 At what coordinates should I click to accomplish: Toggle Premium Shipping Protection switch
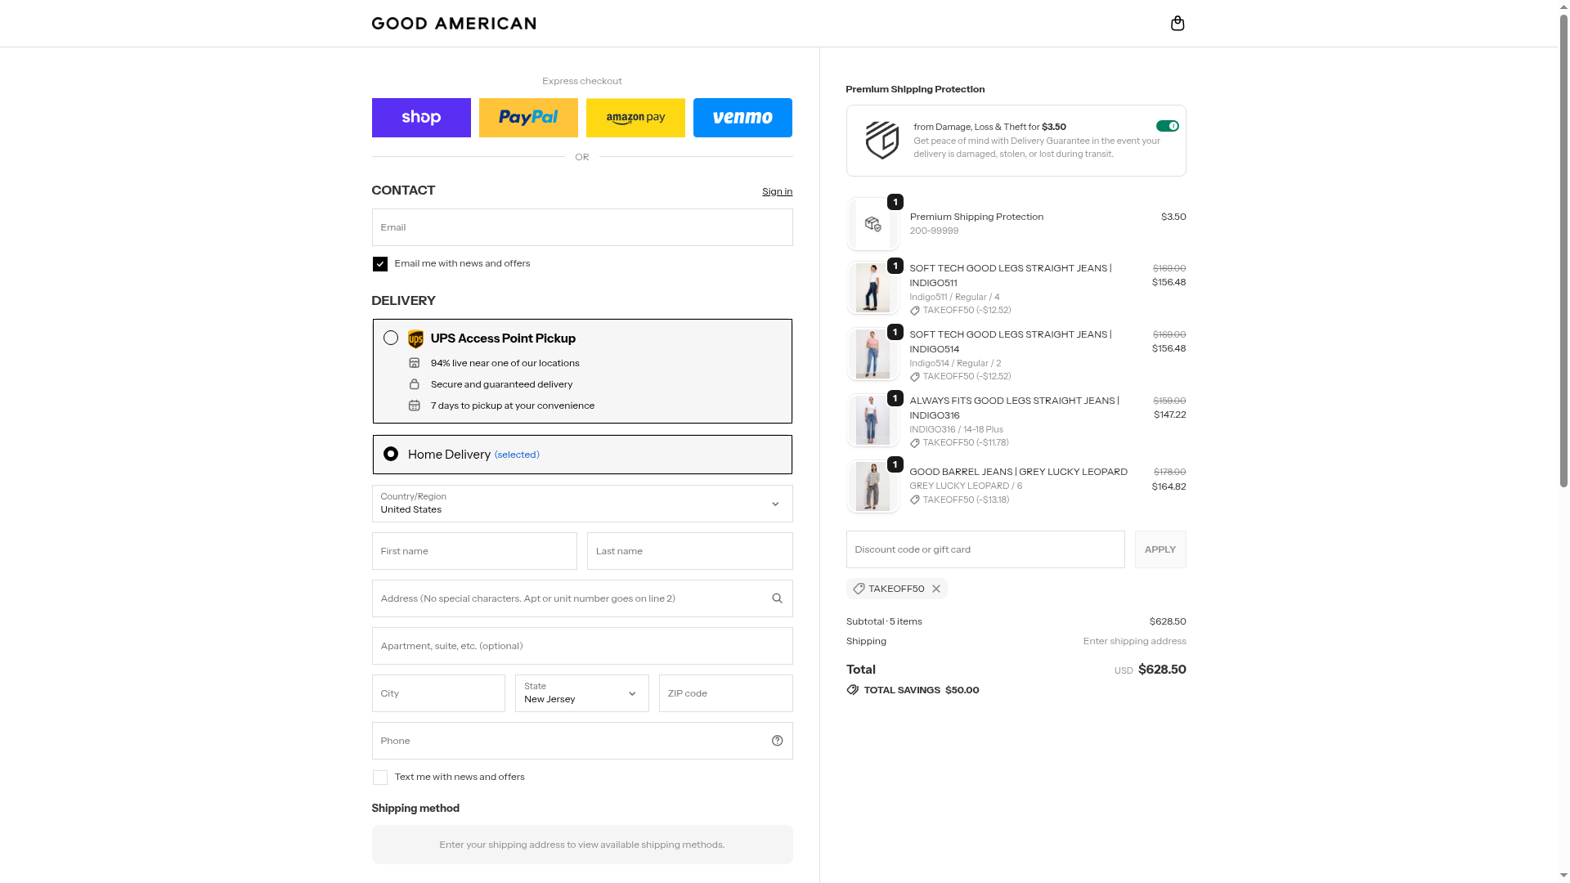point(1167,126)
